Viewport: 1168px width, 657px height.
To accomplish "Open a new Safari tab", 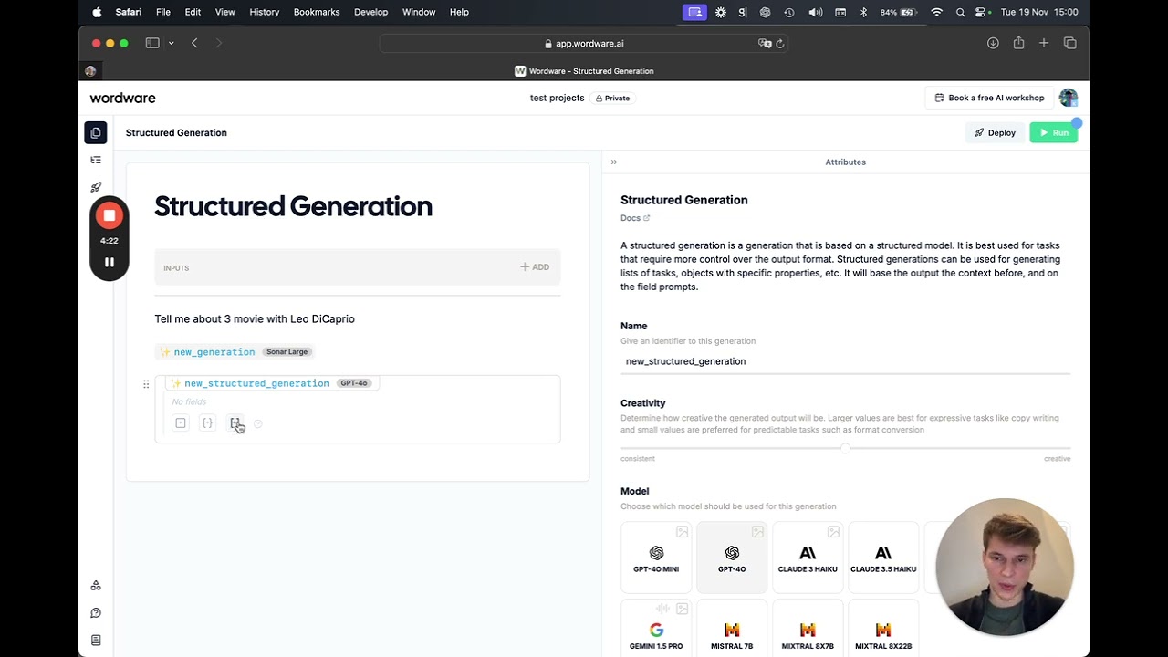I will (x=1044, y=43).
